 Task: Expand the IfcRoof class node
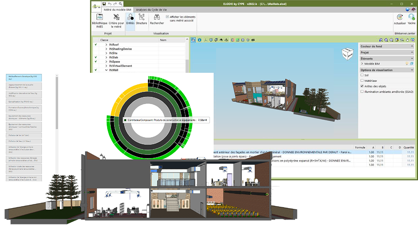[x=106, y=45]
